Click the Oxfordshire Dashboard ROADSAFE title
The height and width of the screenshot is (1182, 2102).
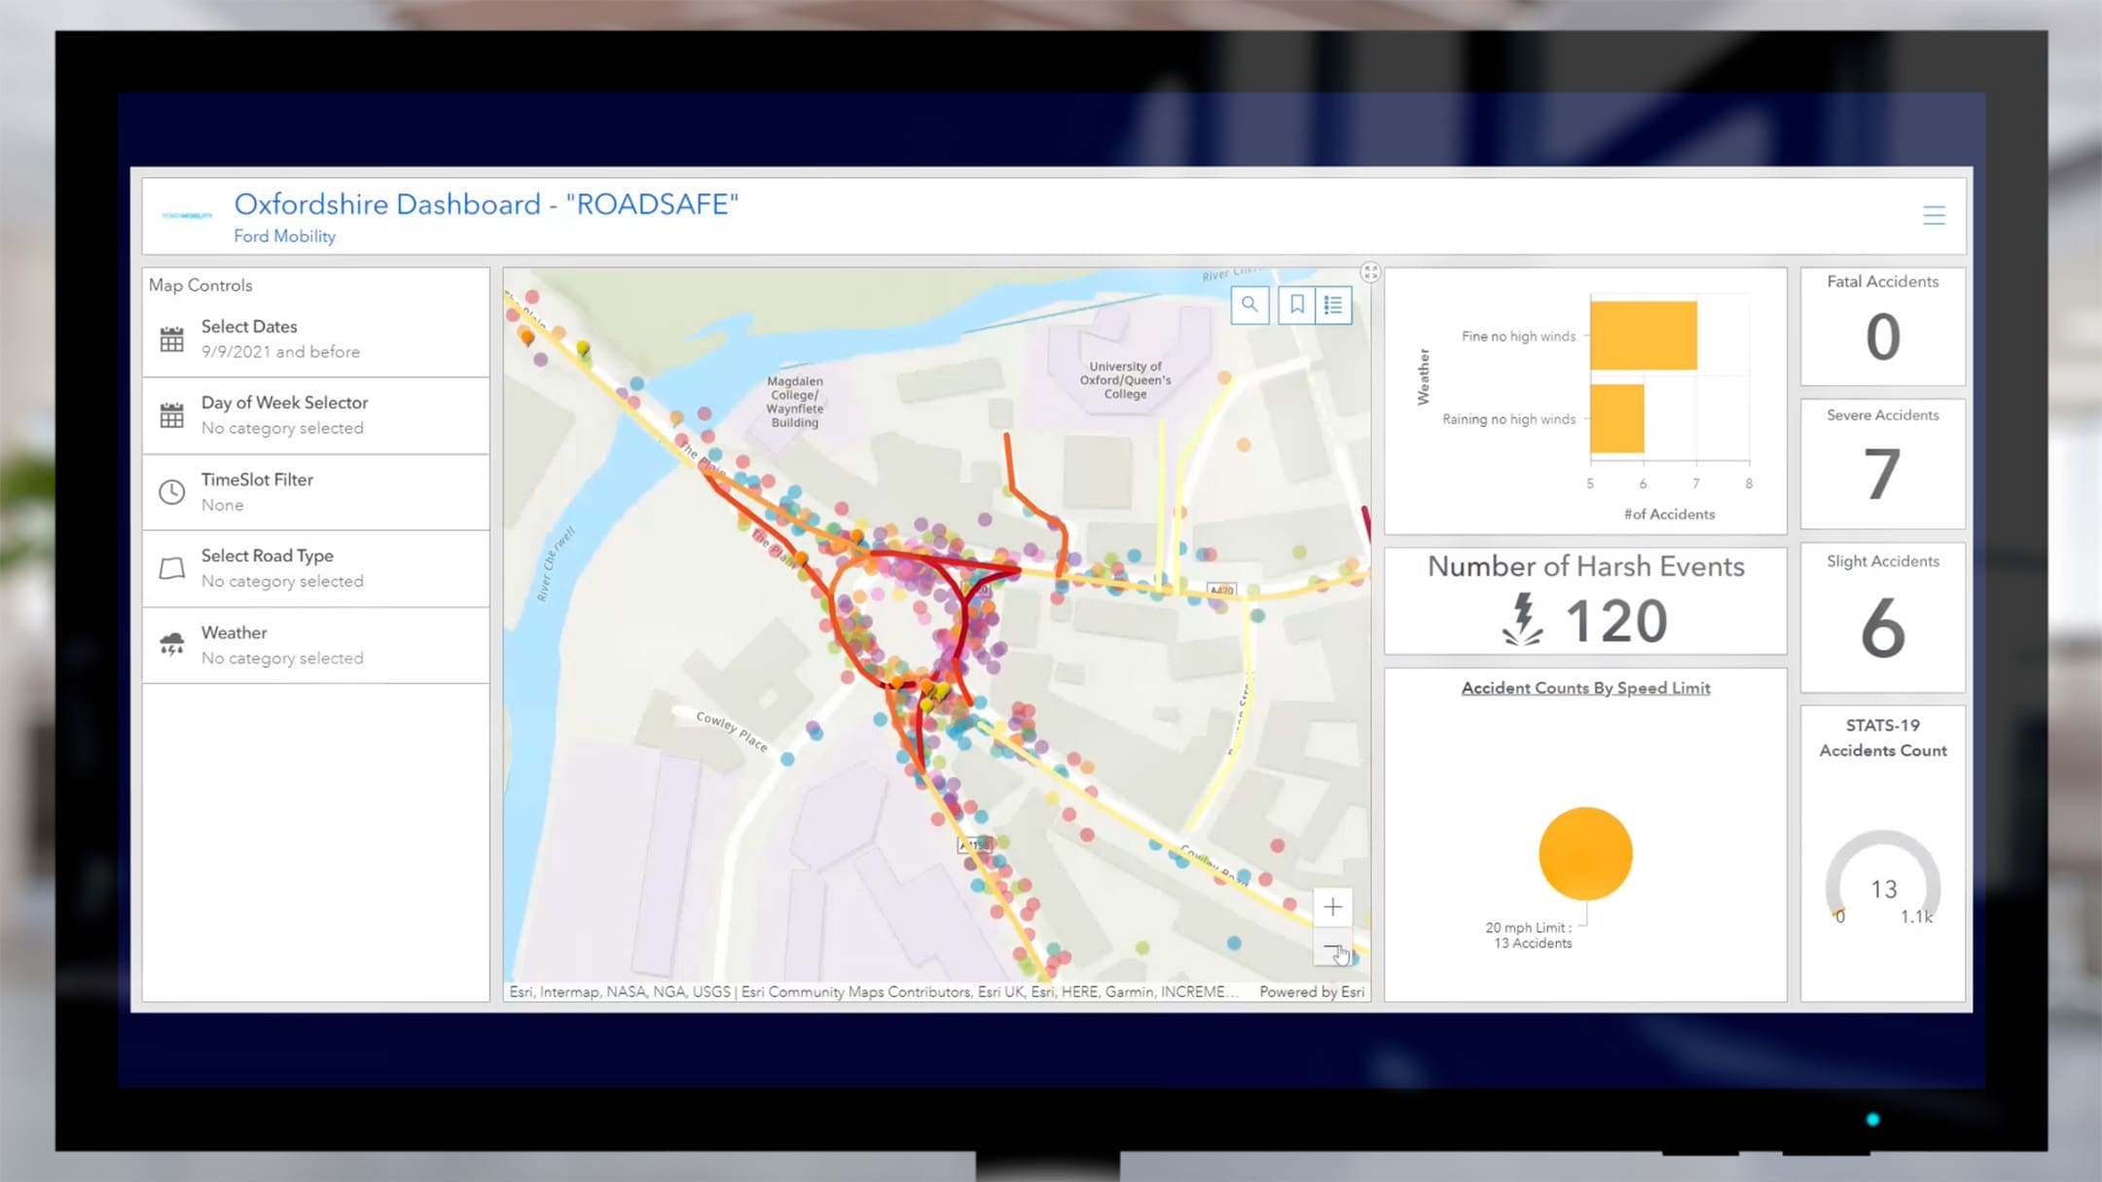coord(487,202)
